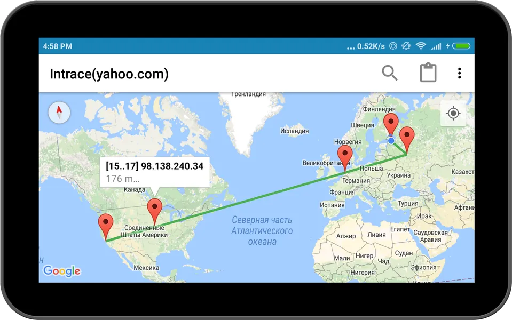Click the Франция map label
Viewport: 512px width, 320px height.
point(342,192)
